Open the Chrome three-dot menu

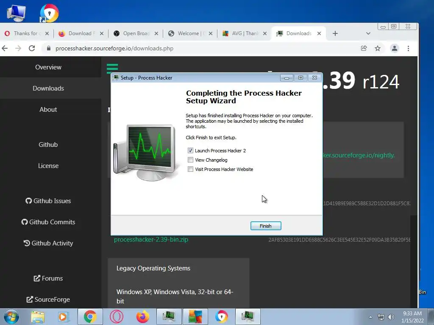click(x=408, y=48)
